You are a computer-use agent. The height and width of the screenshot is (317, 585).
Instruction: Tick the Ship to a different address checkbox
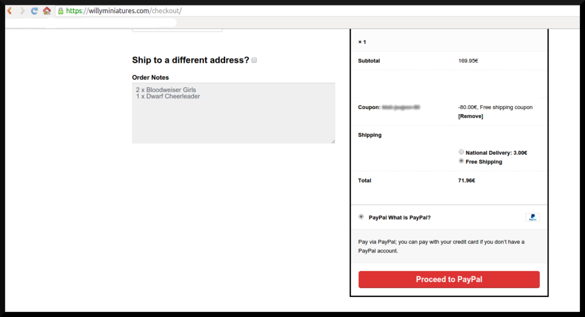click(254, 60)
